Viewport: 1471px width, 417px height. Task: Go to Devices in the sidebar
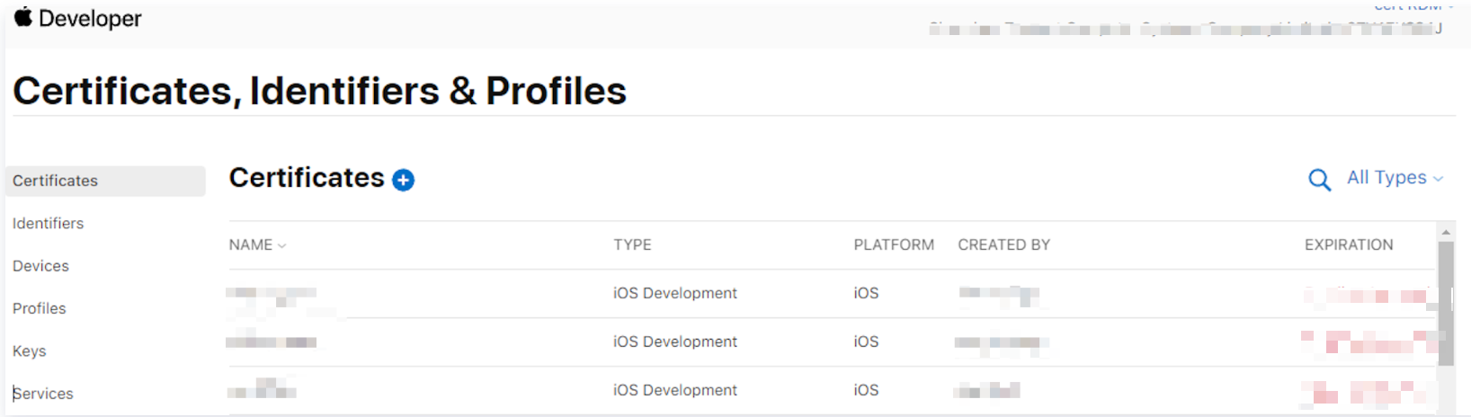[40, 266]
